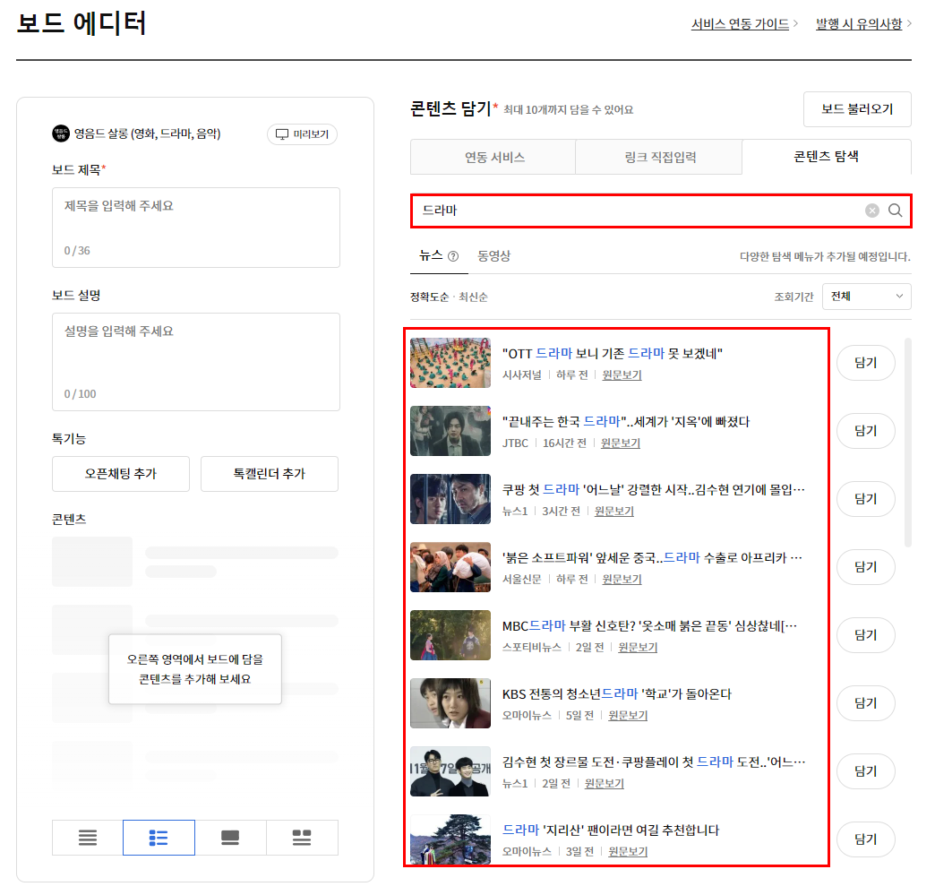Open 원문보기 for 서울신문 article
935x895 pixels.
pyautogui.click(x=622, y=579)
